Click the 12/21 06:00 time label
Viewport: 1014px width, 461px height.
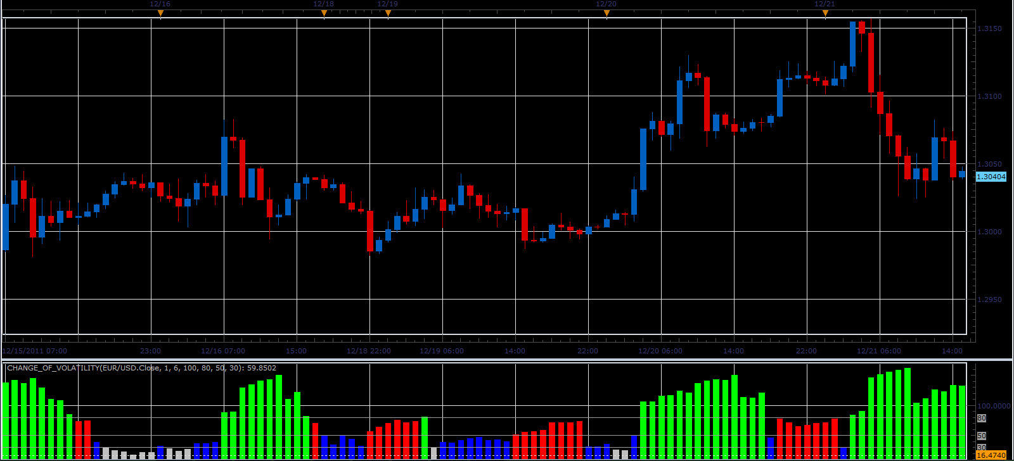[x=879, y=351]
